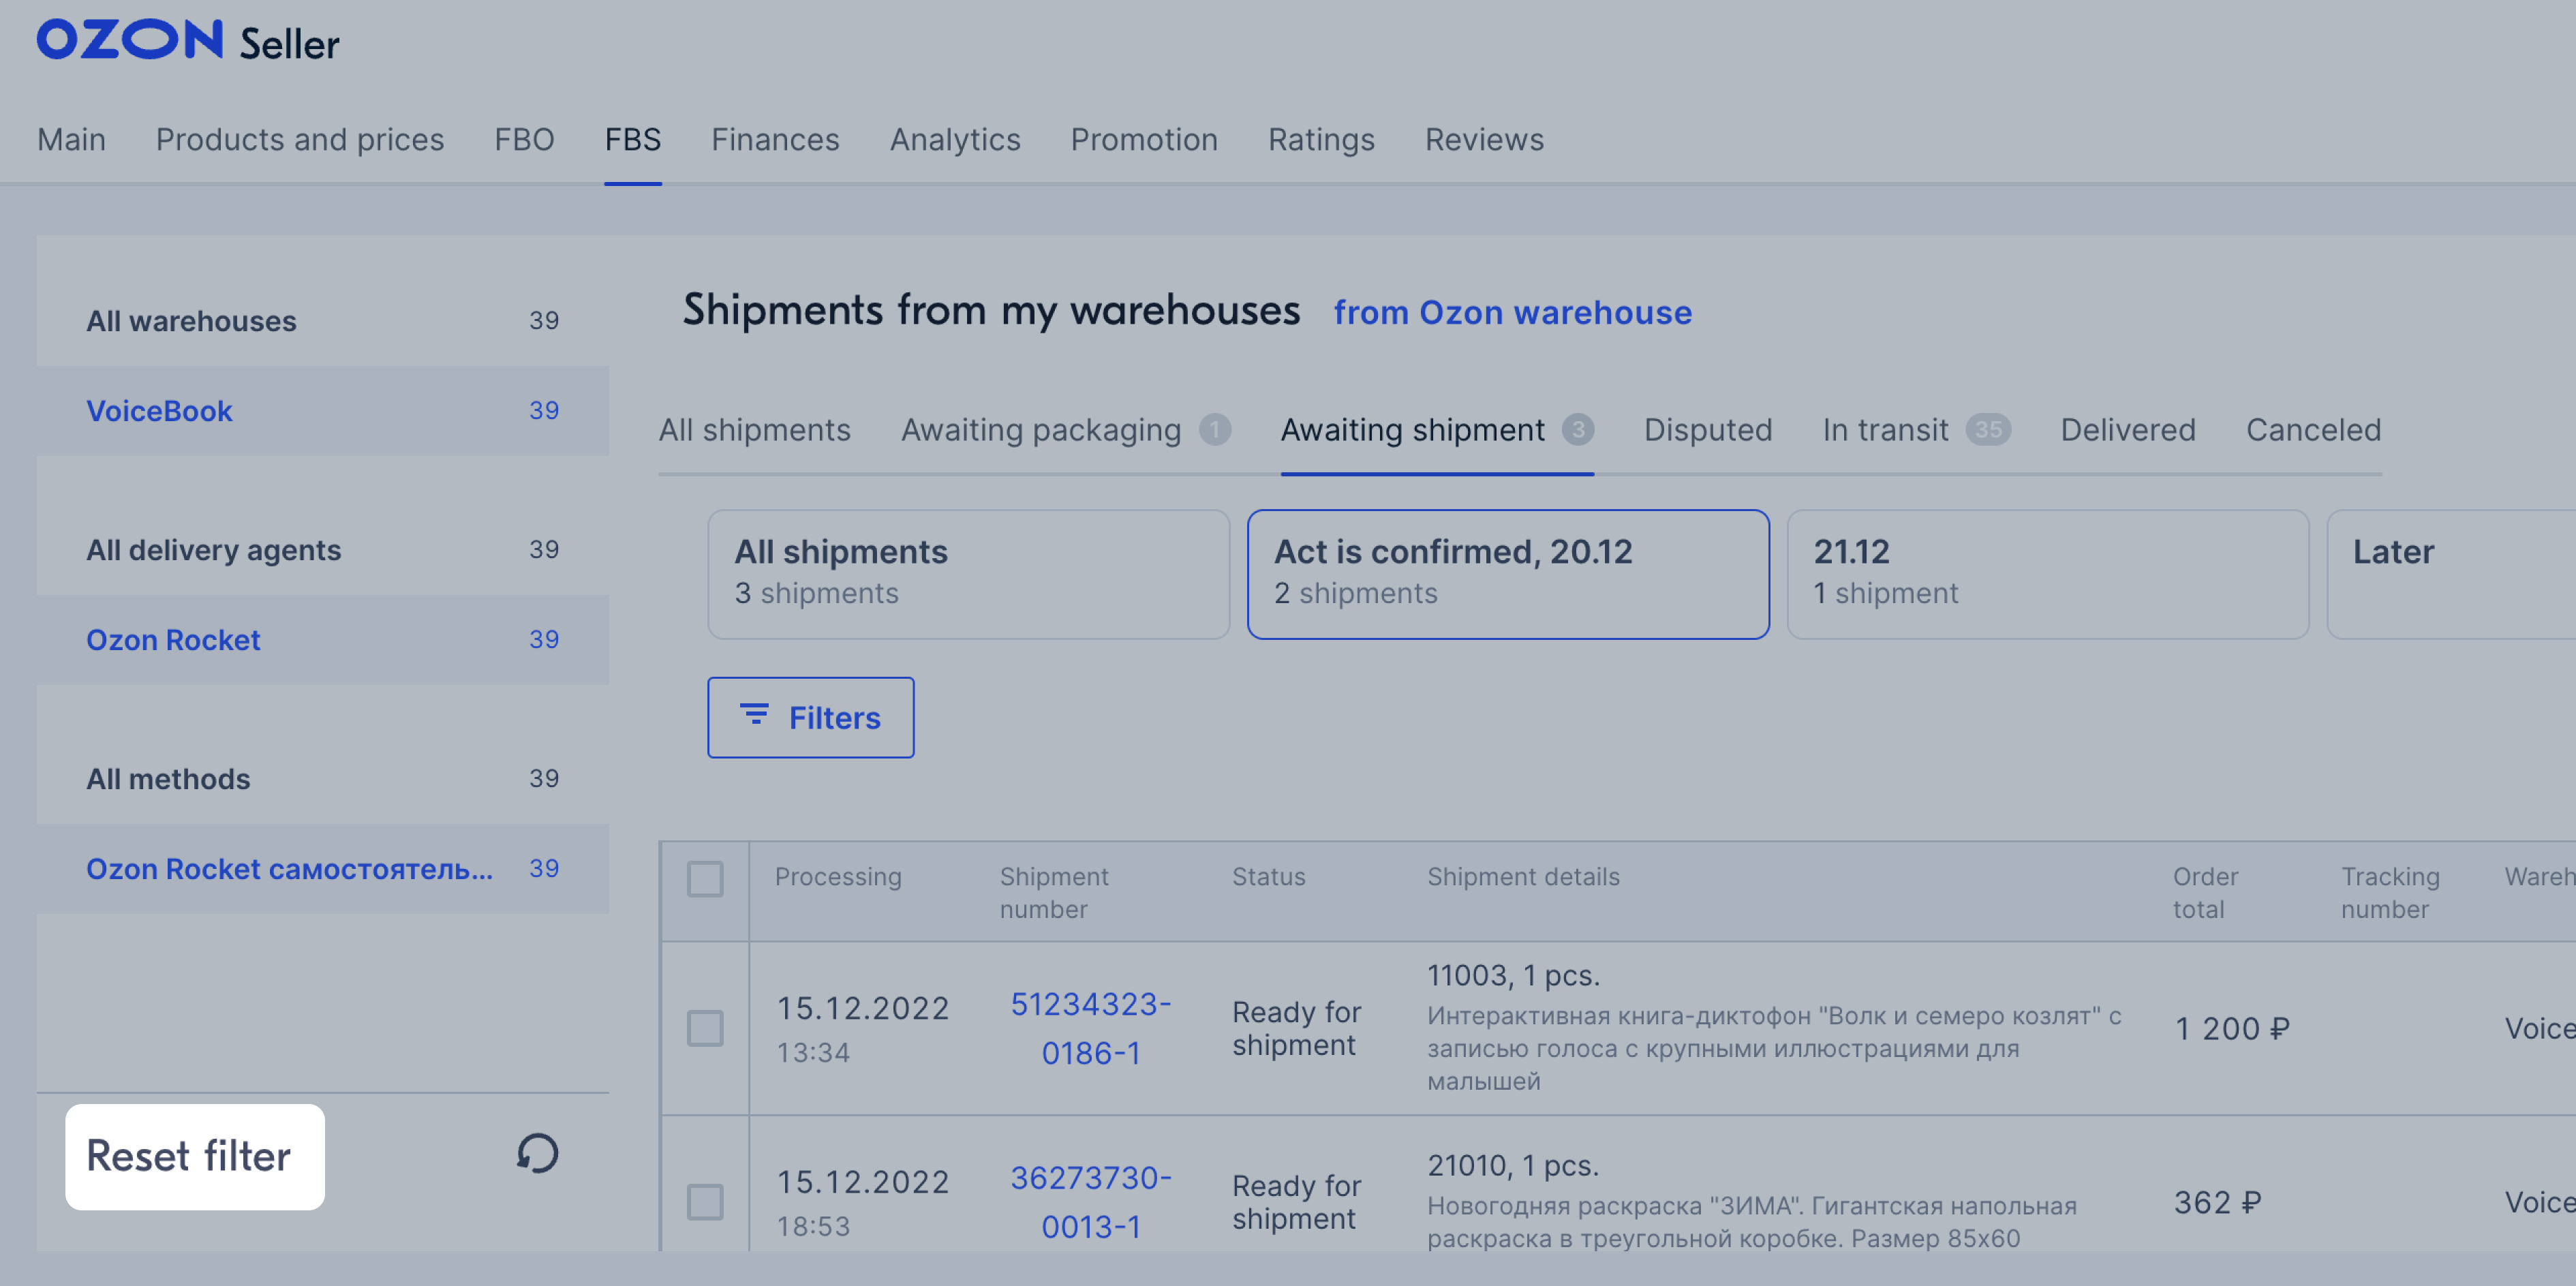
Task: Click the Processing column header
Action: pos(837,876)
